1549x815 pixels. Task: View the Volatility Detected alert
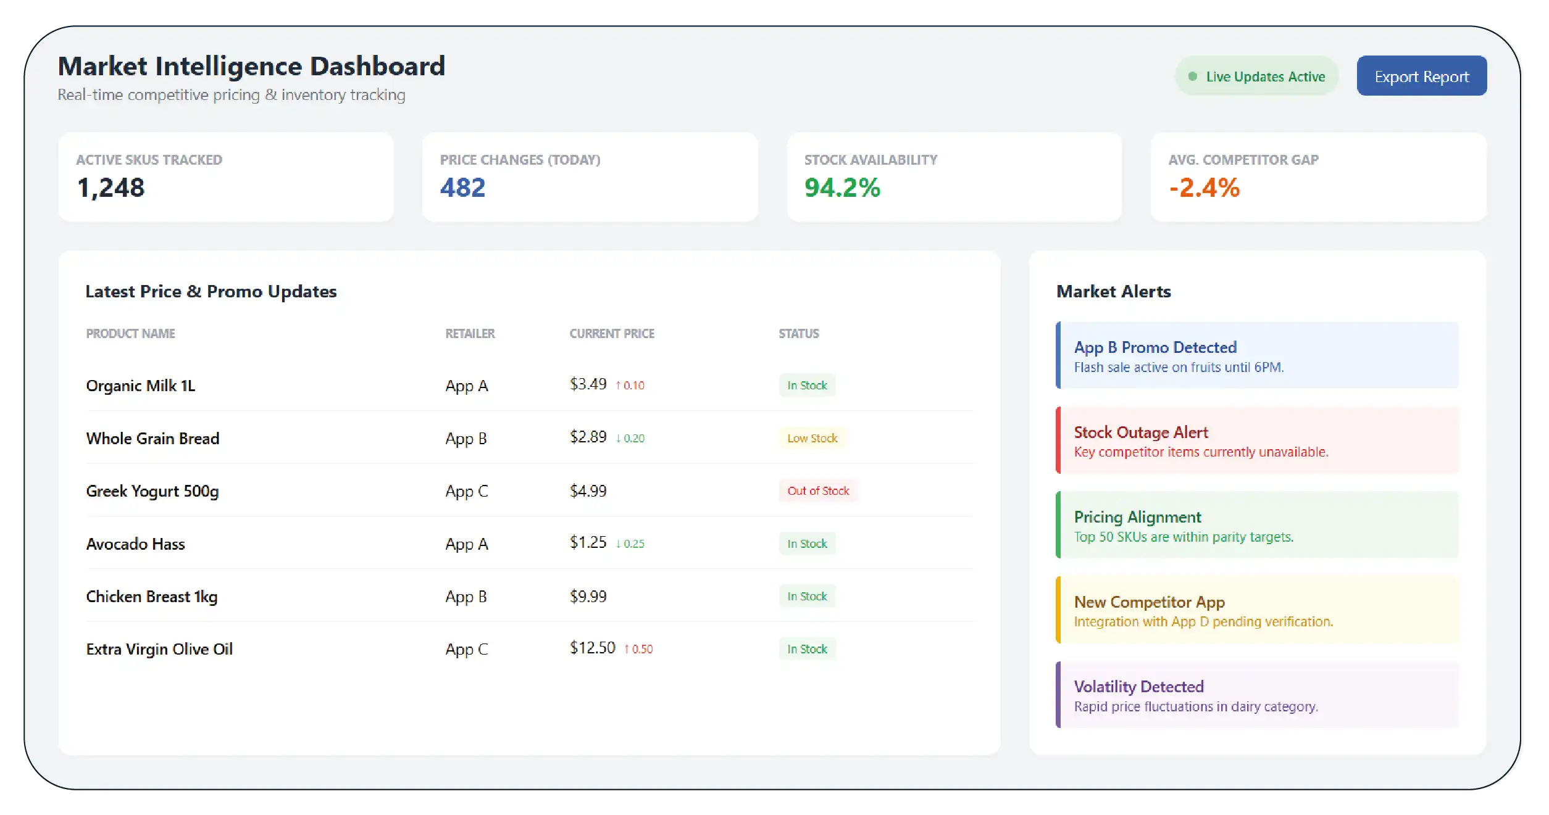tap(1257, 695)
